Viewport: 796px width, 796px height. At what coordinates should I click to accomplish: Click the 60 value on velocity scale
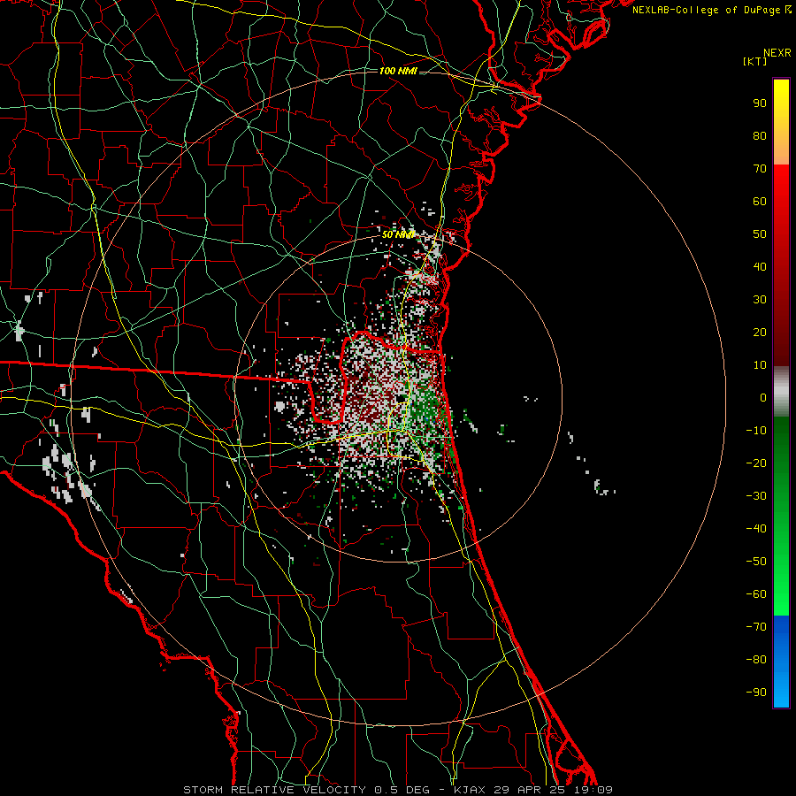(760, 202)
